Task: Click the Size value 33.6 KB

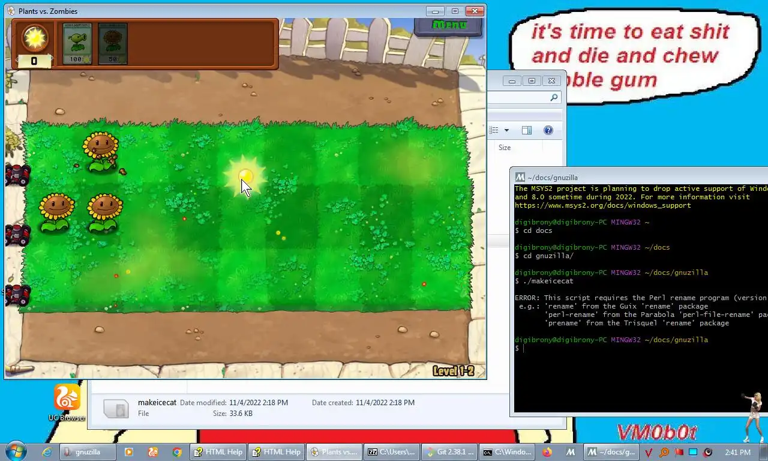Action: coord(241,414)
